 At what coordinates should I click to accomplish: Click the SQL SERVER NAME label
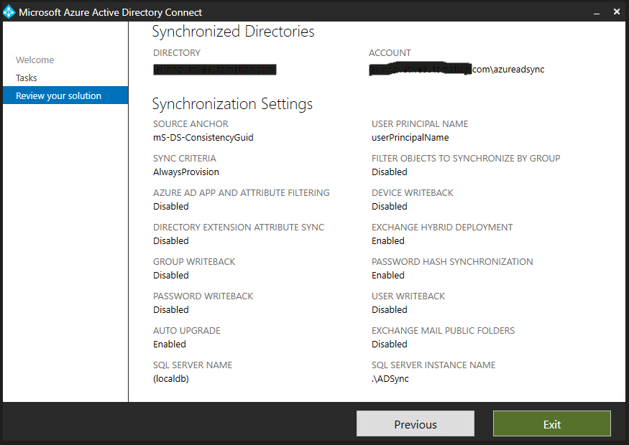[x=193, y=365]
